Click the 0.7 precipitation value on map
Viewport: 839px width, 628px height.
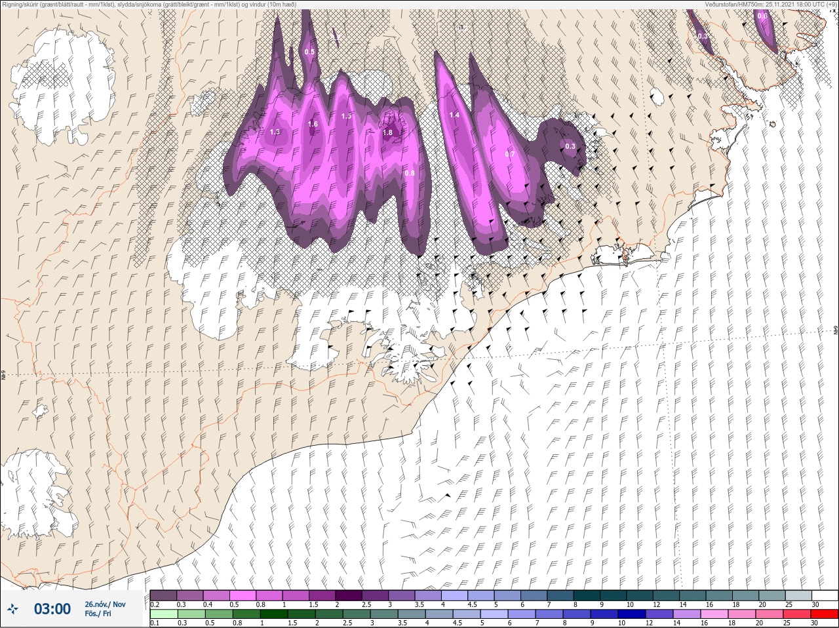click(510, 154)
